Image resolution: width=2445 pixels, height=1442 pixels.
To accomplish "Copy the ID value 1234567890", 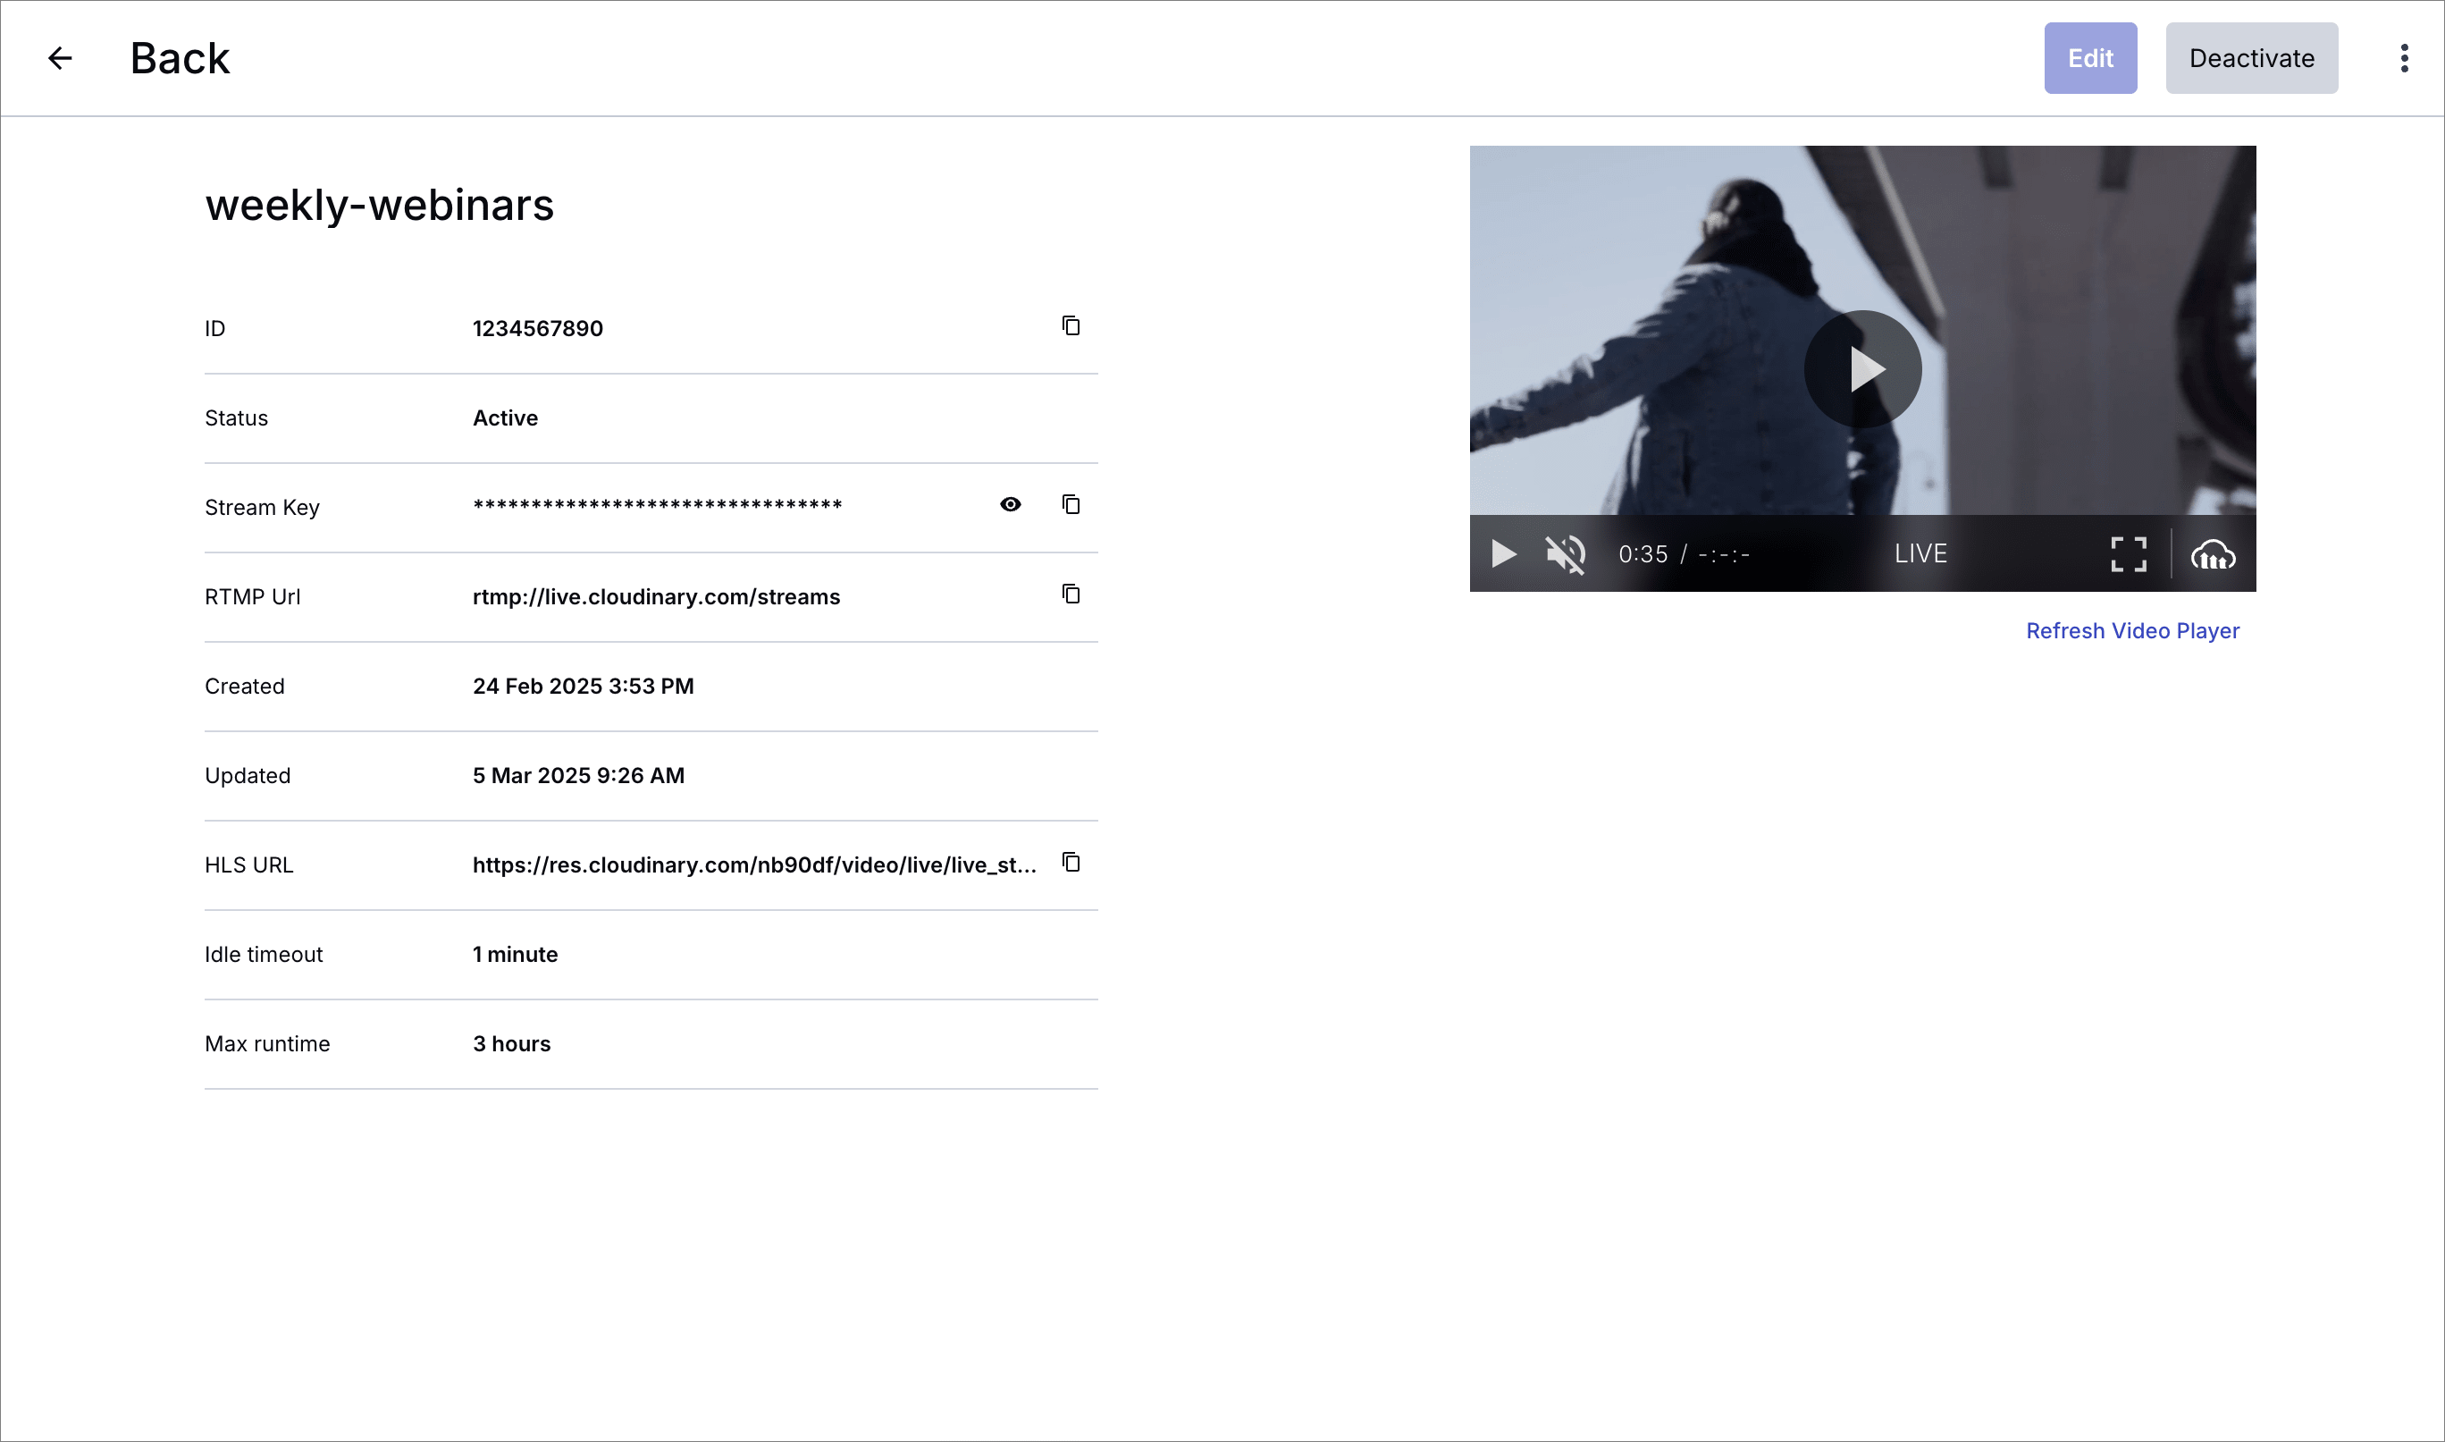I will click(x=1071, y=325).
